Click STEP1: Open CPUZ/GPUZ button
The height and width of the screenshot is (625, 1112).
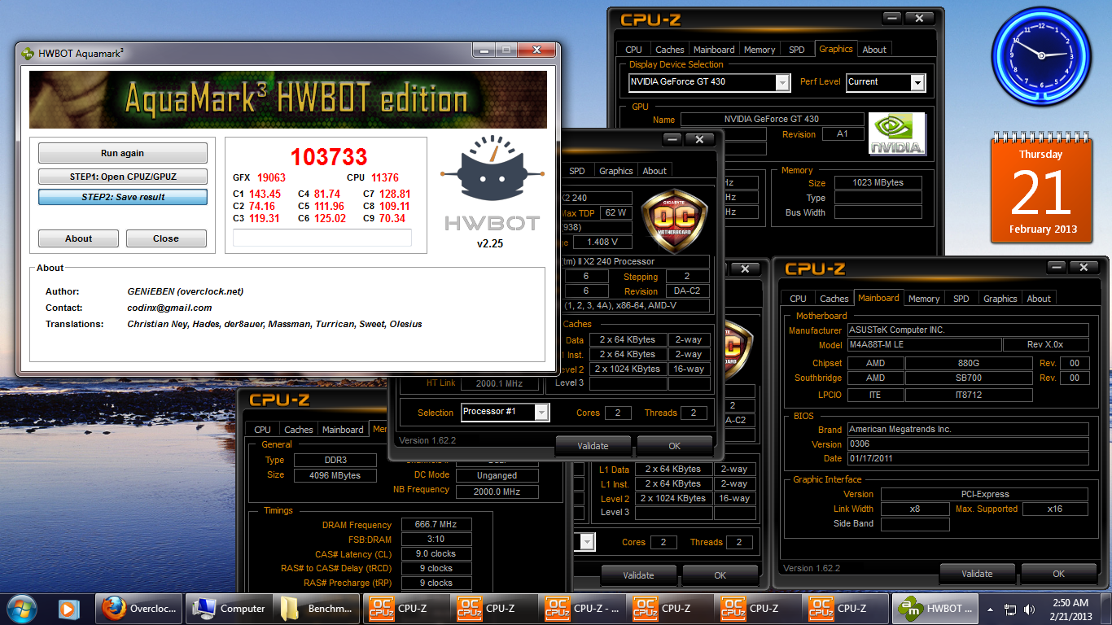coord(123,177)
